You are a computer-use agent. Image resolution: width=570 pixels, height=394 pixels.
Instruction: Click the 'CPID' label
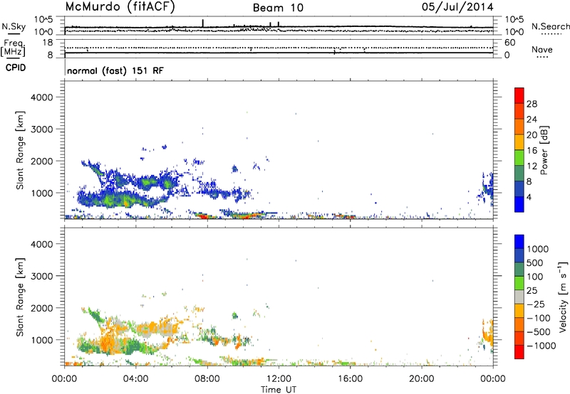16,68
